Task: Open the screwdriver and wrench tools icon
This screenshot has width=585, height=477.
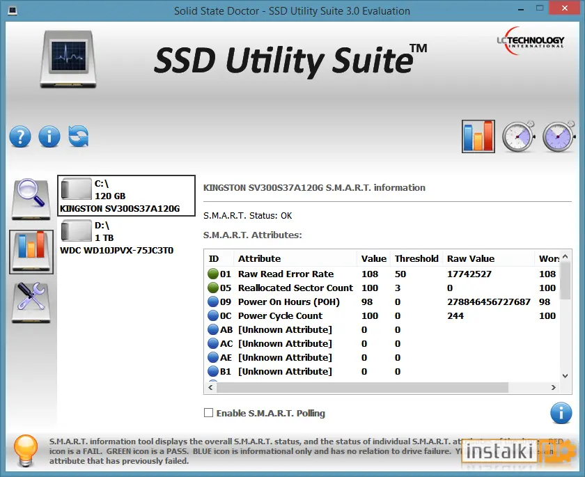Action: click(31, 302)
